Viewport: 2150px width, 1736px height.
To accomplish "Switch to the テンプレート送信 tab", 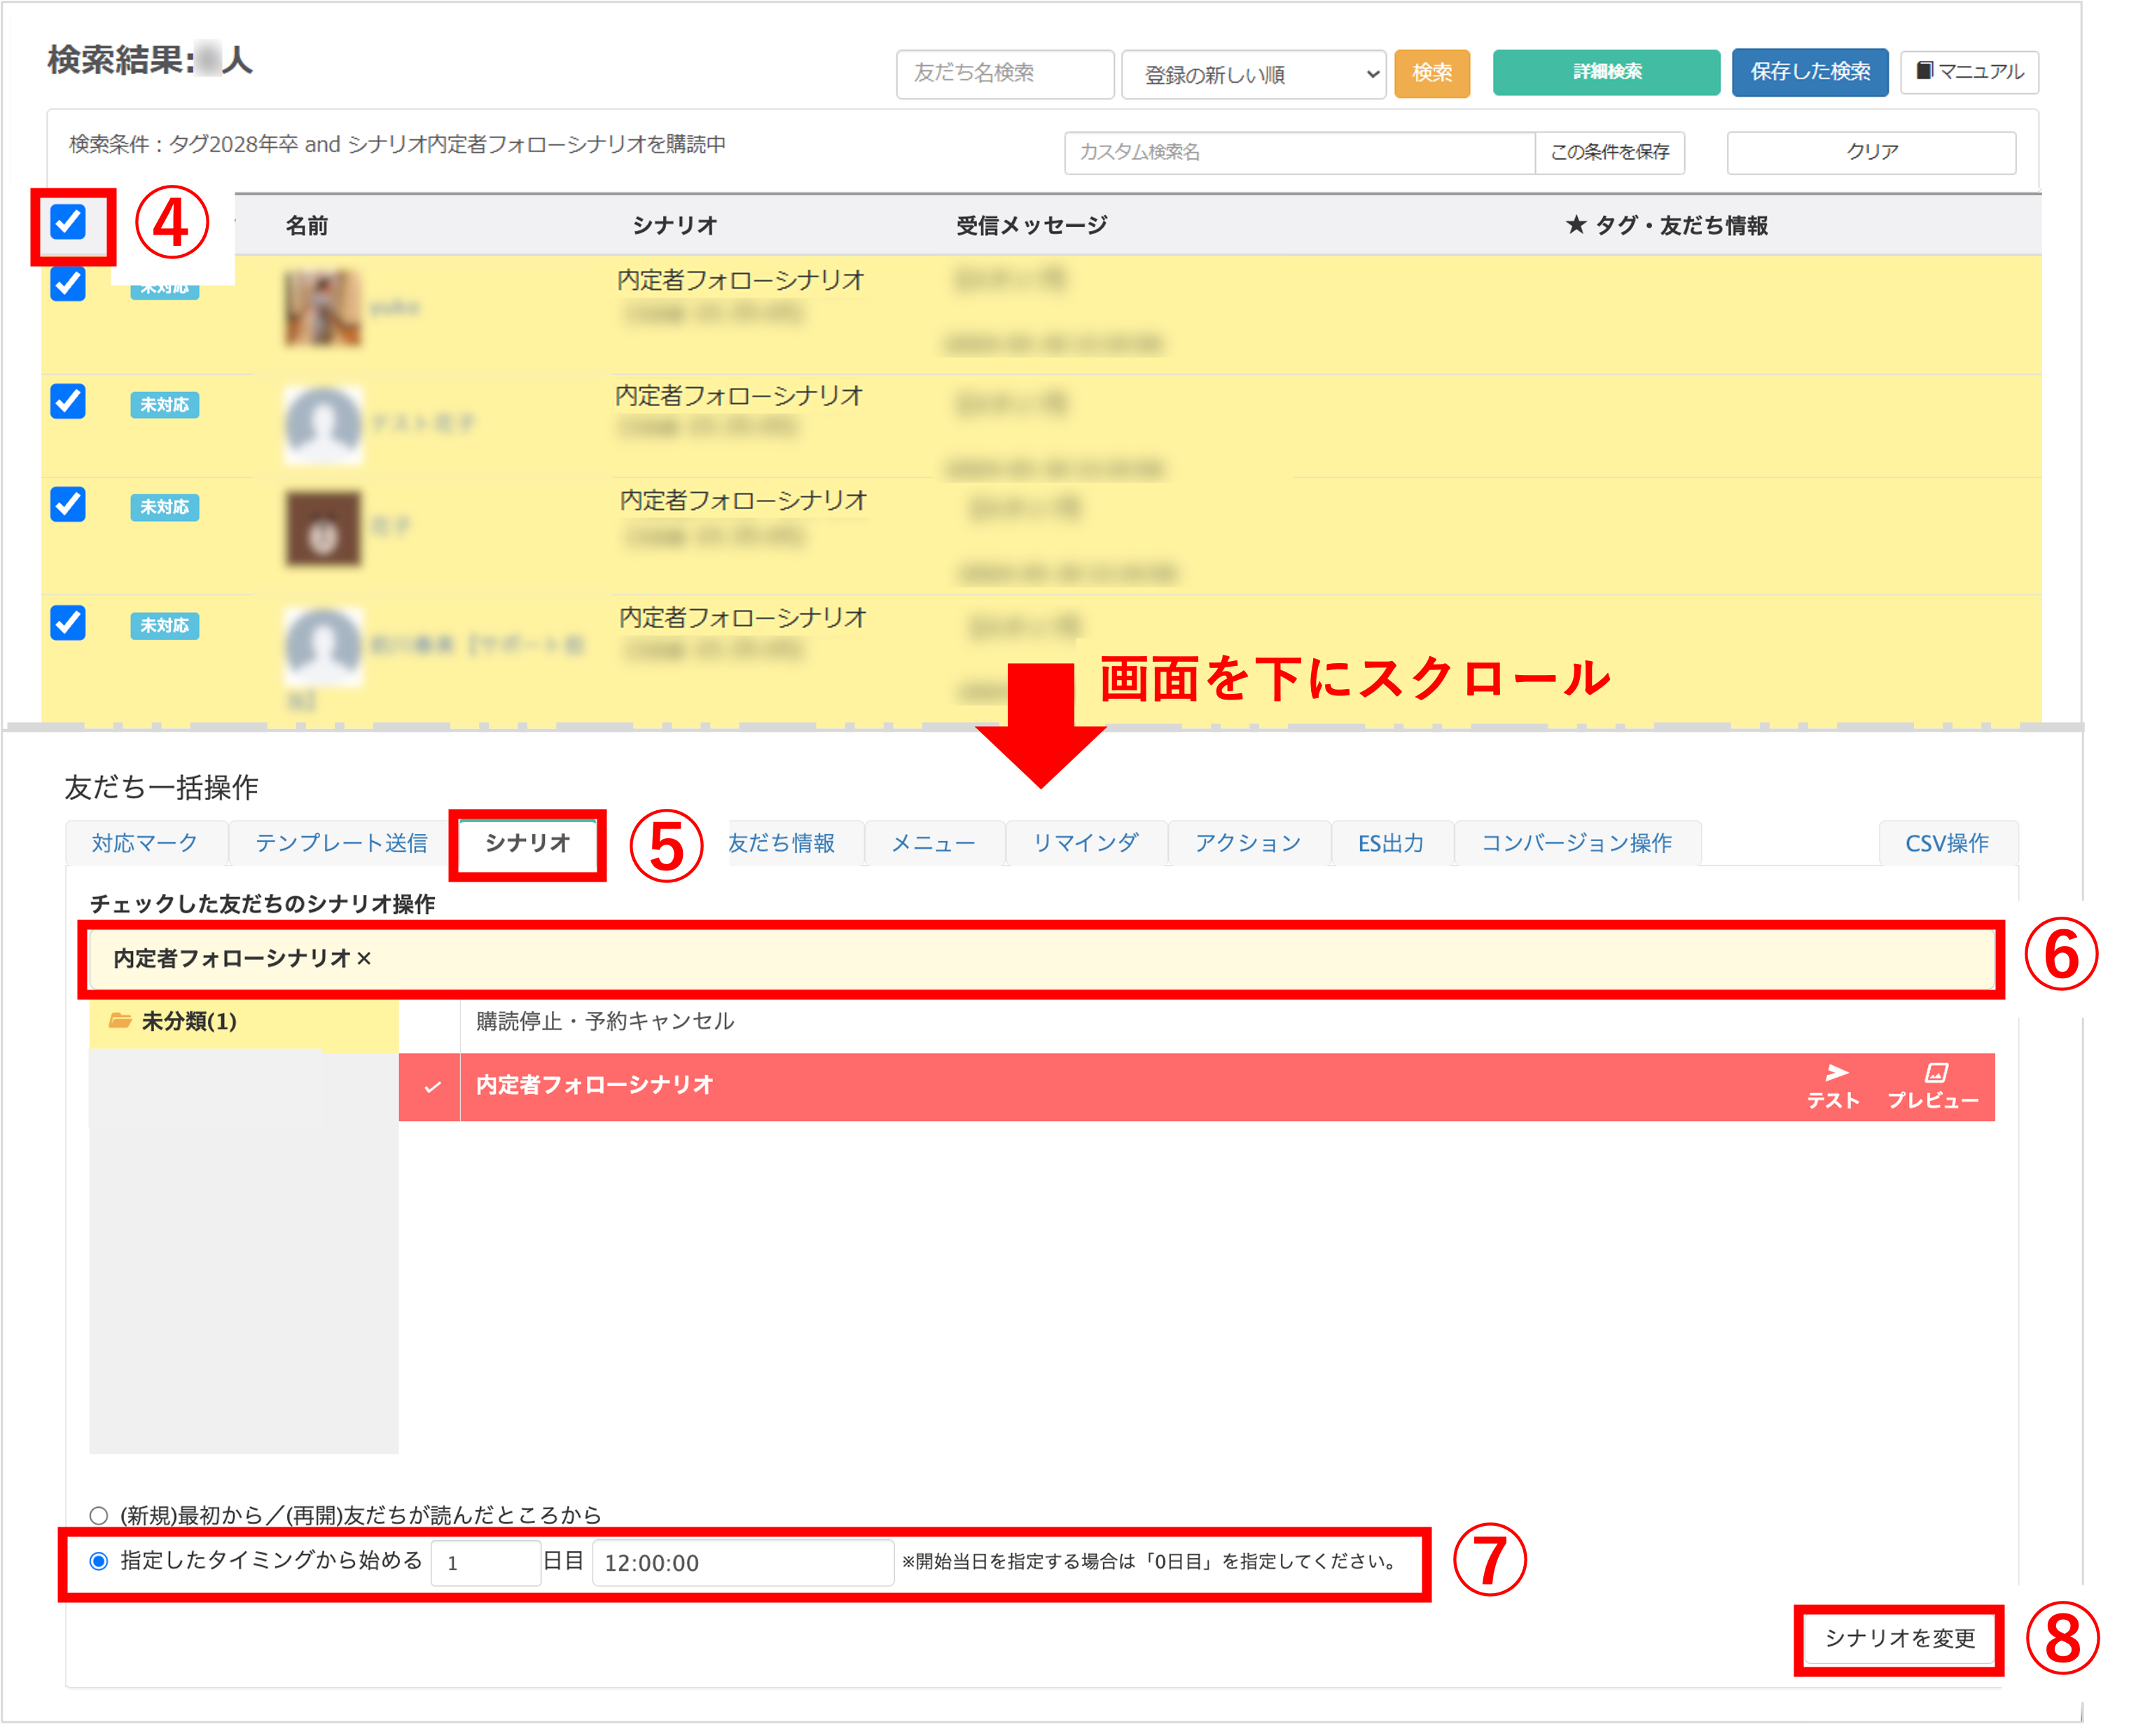I will coord(341,843).
